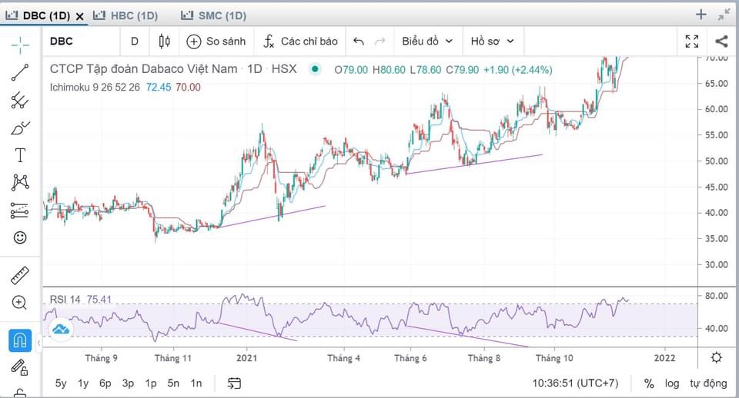
Task: Toggle the magnet mode tool
Action: point(20,340)
